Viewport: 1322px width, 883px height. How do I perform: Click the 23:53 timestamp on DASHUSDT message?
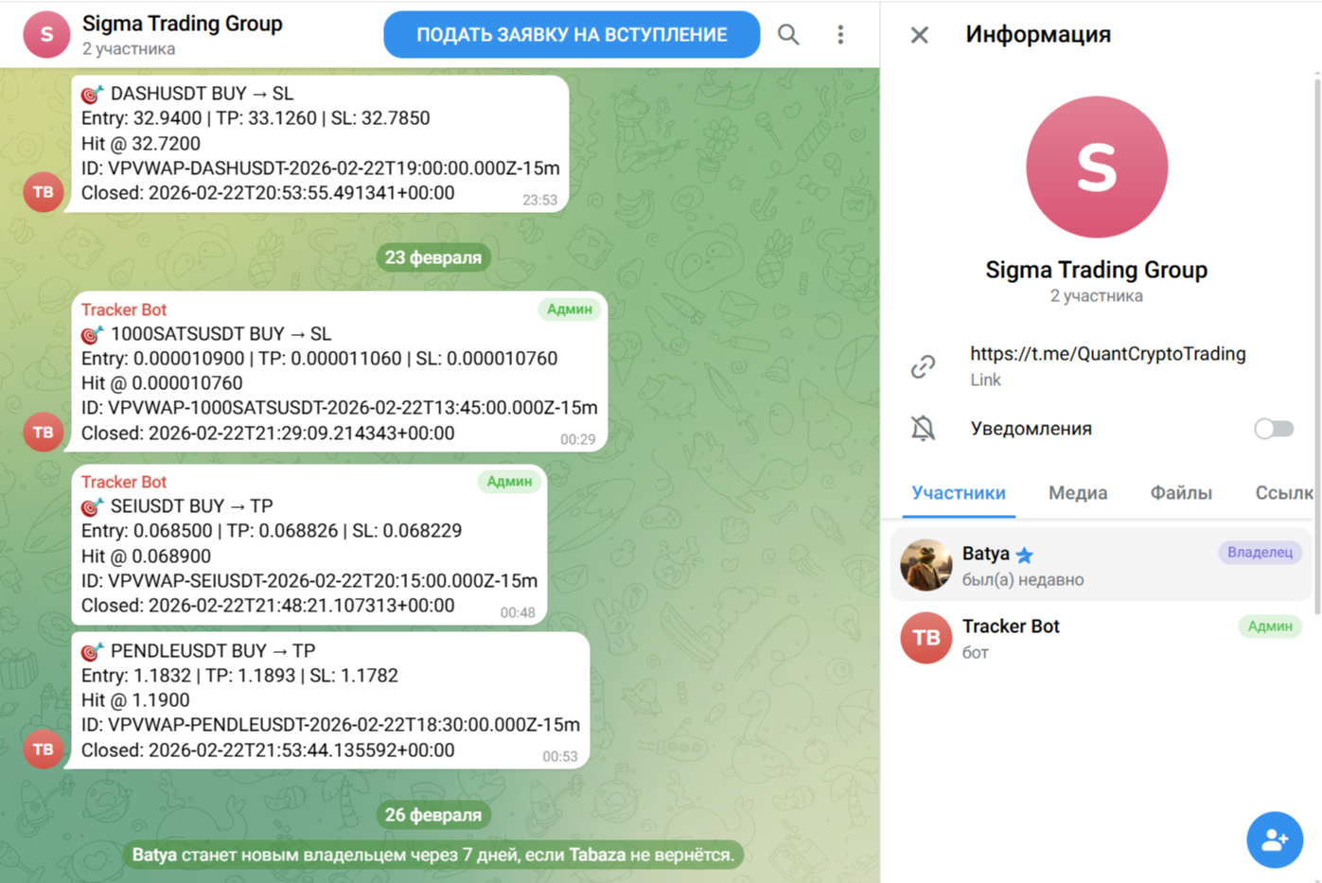click(x=540, y=201)
